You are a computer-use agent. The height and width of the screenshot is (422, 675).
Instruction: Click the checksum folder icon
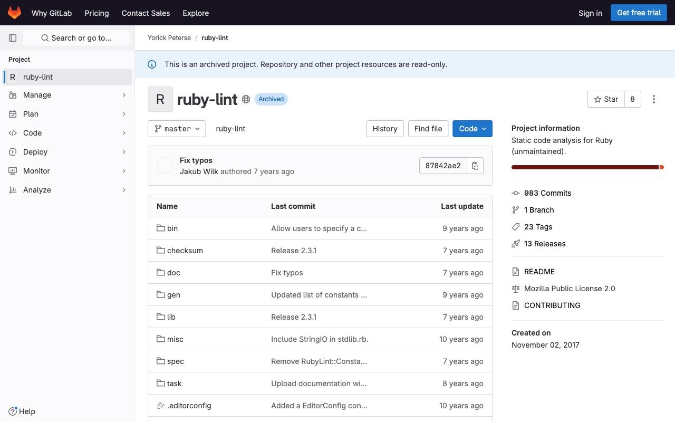tap(161, 251)
